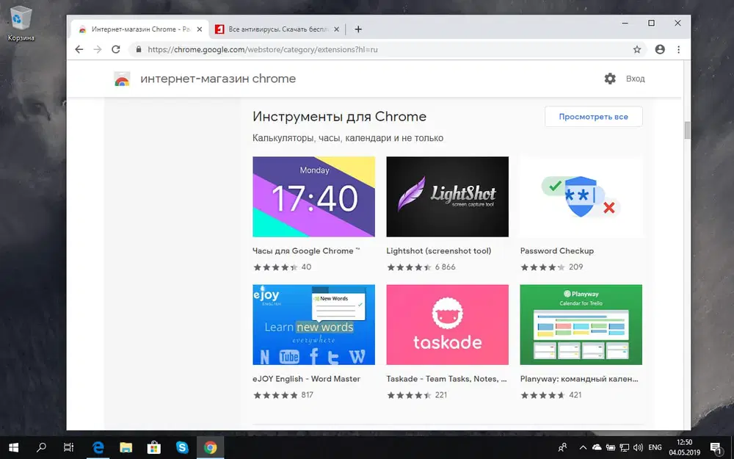734x459 pixels.
Task: Click the Chrome Web Store logo
Action: (x=120, y=79)
